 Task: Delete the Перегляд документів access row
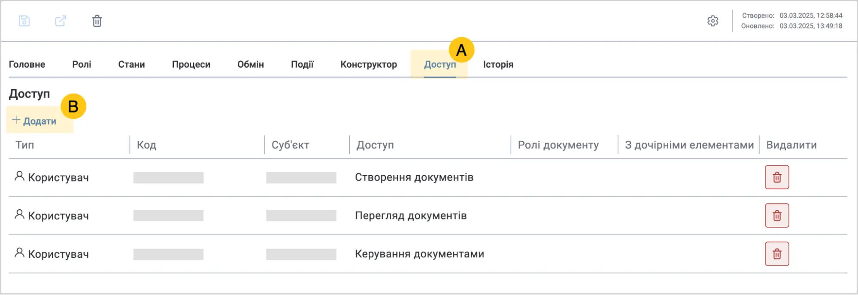(x=777, y=215)
